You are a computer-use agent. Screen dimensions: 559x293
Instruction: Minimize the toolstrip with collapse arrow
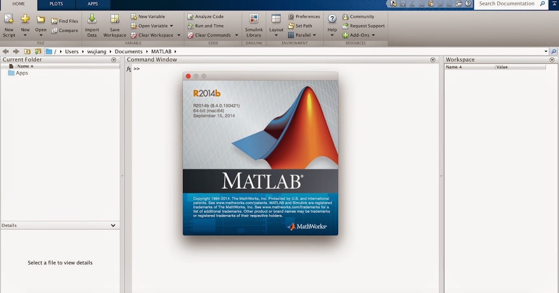coord(554,4)
